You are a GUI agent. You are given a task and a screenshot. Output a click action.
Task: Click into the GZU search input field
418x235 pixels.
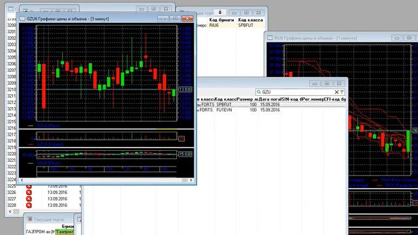pyautogui.click(x=298, y=92)
